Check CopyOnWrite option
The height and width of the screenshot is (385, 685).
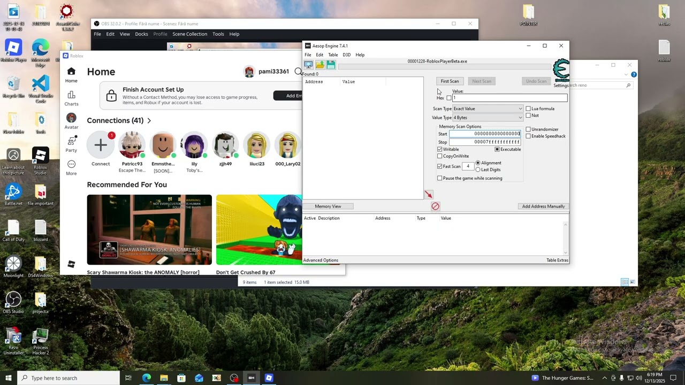(440, 156)
